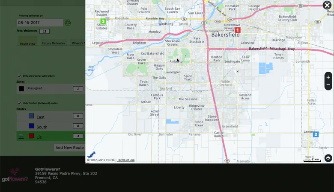Select red map marker number 1
This screenshot has height=192, width=334.
[x=238, y=30]
